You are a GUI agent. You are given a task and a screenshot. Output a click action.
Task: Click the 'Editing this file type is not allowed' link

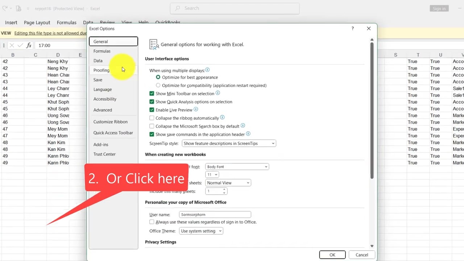click(50, 33)
